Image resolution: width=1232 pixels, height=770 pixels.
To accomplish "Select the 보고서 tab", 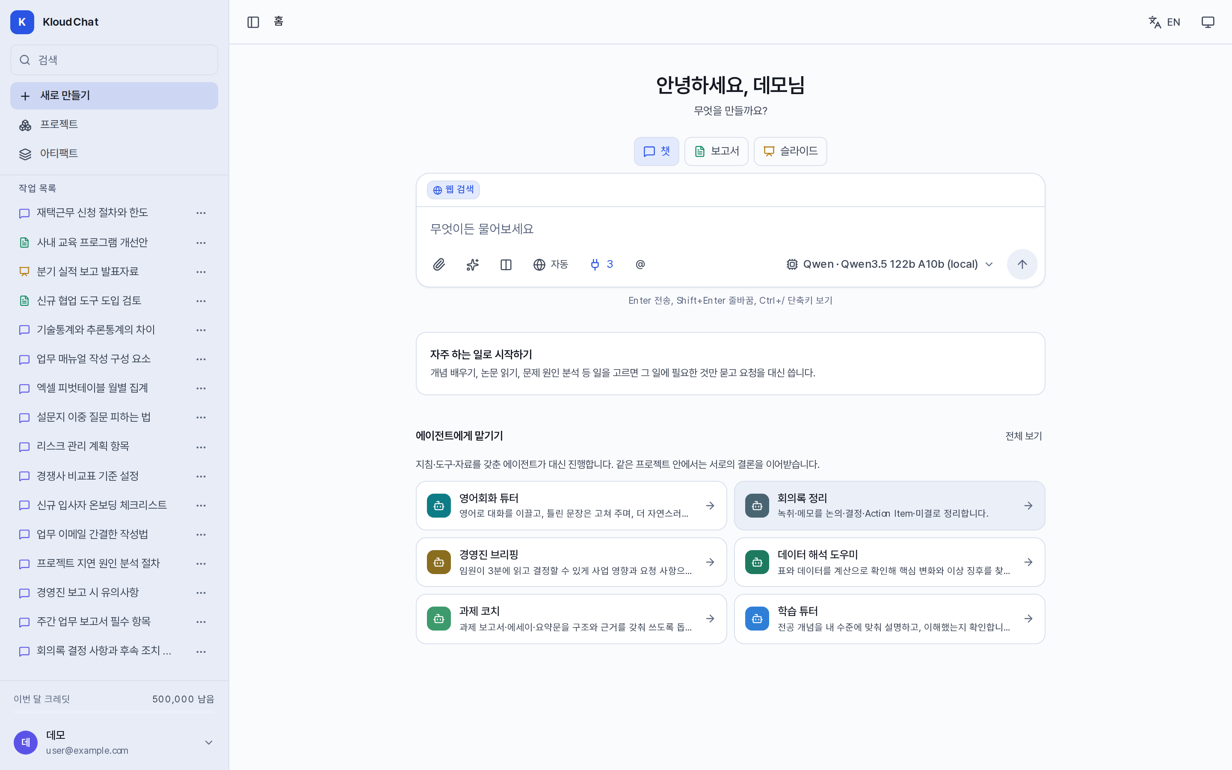I will point(716,151).
